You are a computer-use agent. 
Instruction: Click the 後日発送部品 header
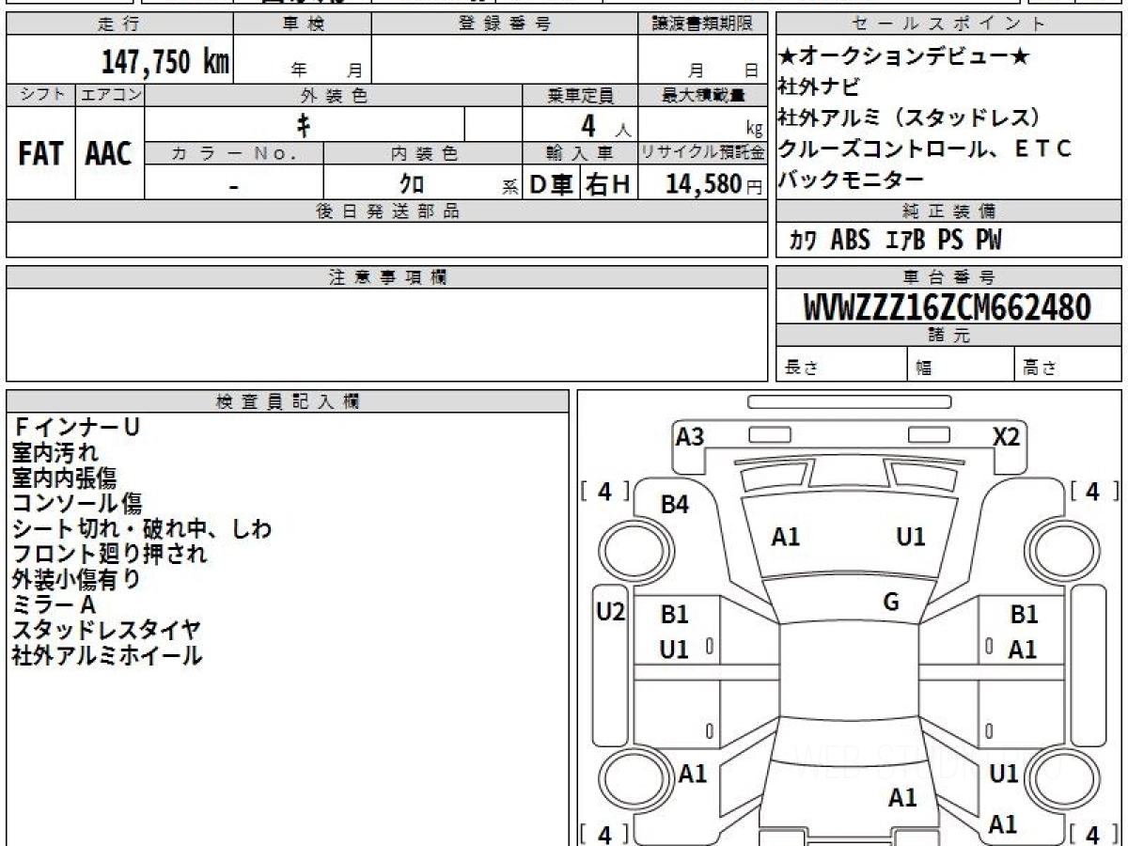pyautogui.click(x=387, y=211)
